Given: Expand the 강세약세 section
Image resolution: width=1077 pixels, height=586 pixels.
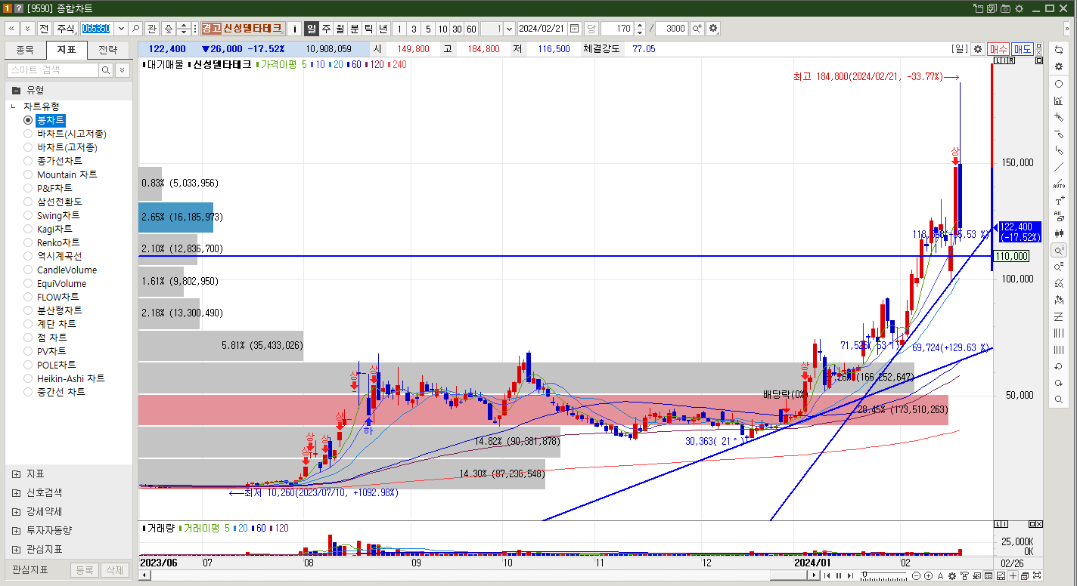Looking at the screenshot, I should click(x=17, y=512).
